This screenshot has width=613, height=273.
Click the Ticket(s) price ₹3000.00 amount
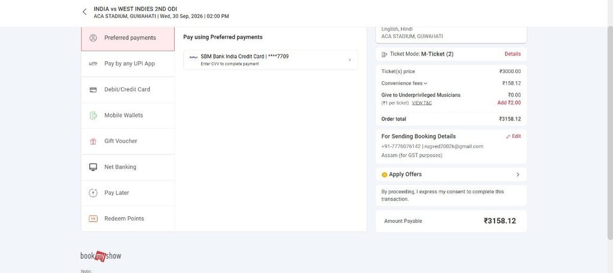click(510, 72)
